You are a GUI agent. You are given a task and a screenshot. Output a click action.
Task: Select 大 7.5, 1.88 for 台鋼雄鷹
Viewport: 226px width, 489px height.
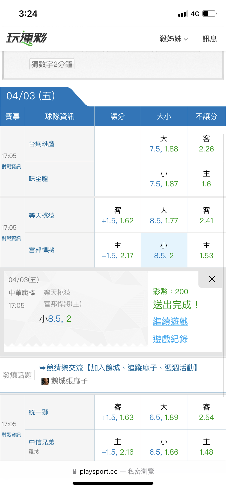pos(164,144)
